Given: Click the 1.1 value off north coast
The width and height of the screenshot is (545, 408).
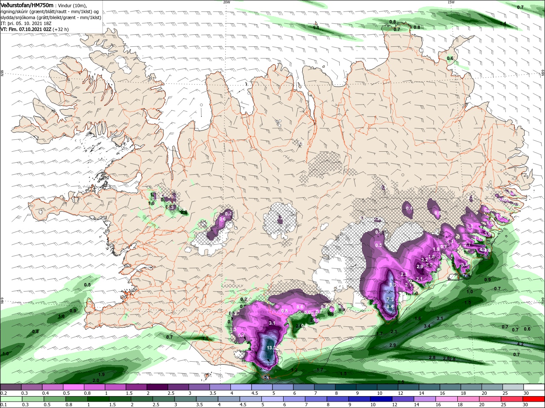Looking at the screenshot, I should (x=316, y=28).
